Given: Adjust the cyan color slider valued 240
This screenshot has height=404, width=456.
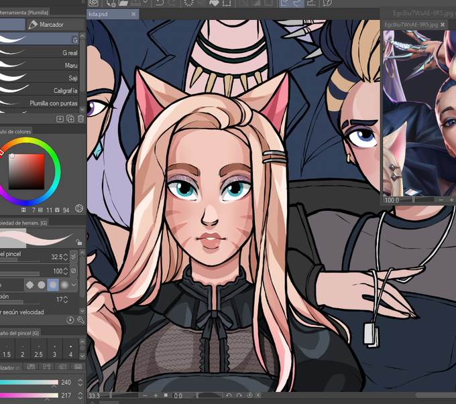Looking at the screenshot, I should (29, 383).
